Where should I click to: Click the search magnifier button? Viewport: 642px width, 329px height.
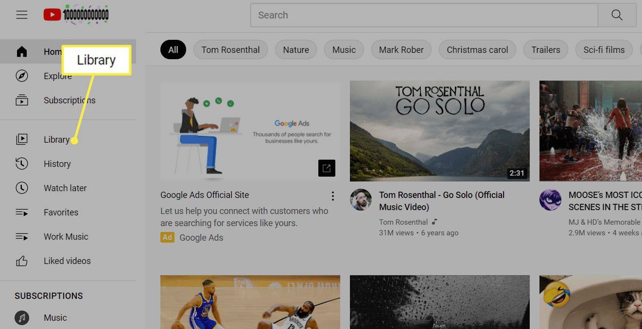(x=617, y=15)
